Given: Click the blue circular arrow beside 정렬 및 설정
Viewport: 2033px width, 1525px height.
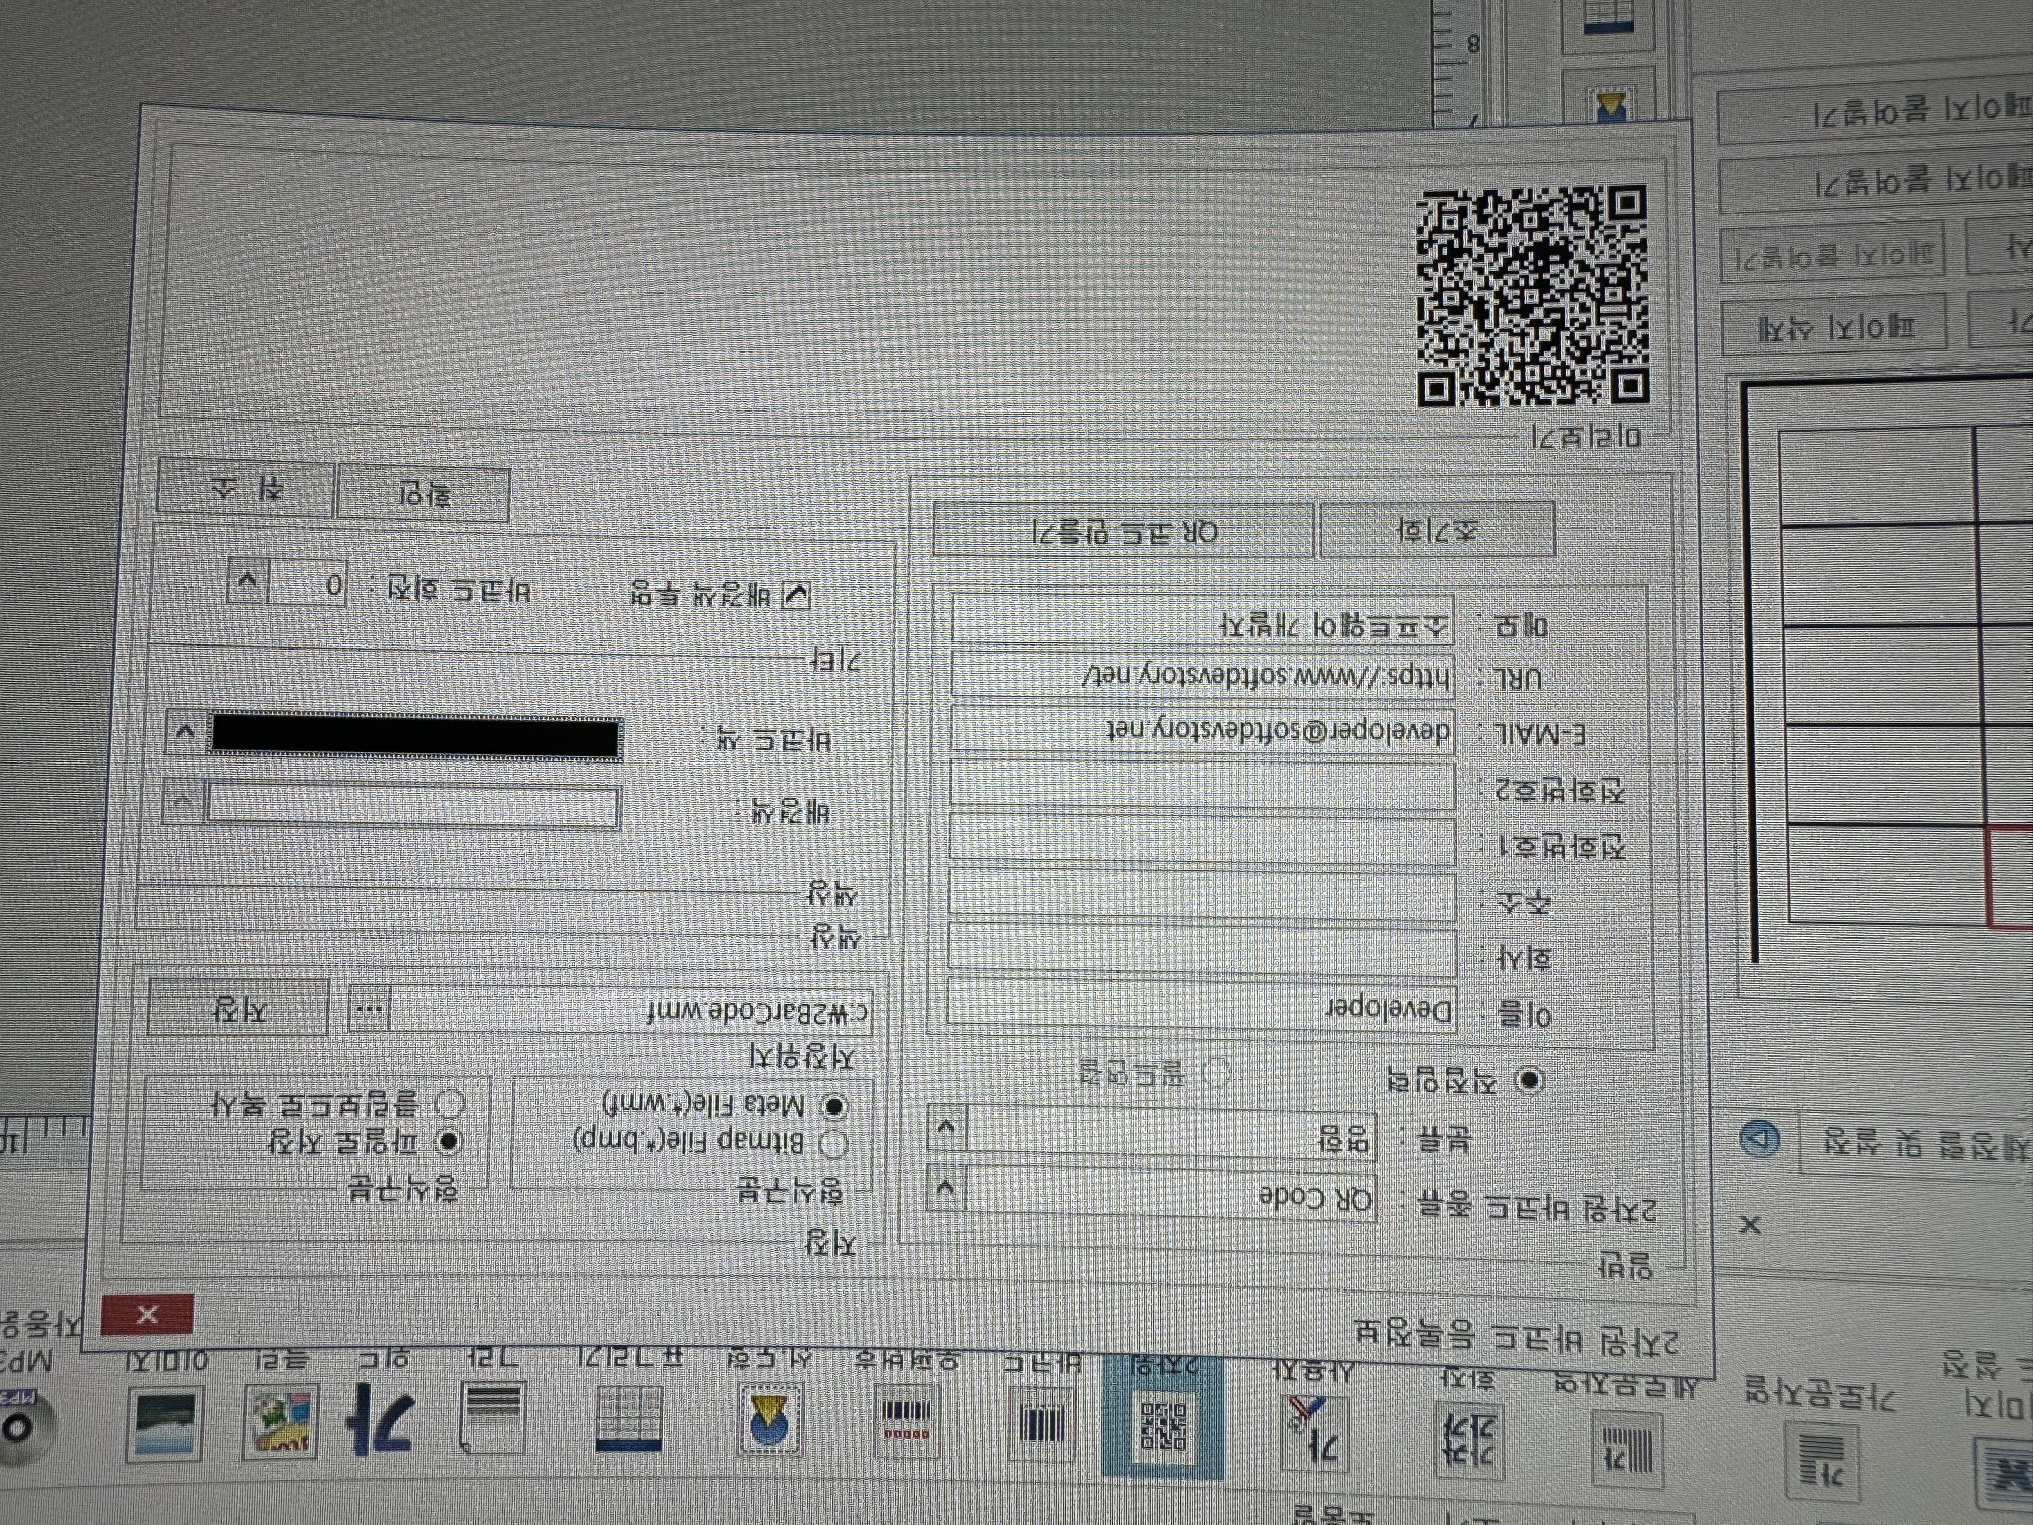Looking at the screenshot, I should pyautogui.click(x=1759, y=1139).
